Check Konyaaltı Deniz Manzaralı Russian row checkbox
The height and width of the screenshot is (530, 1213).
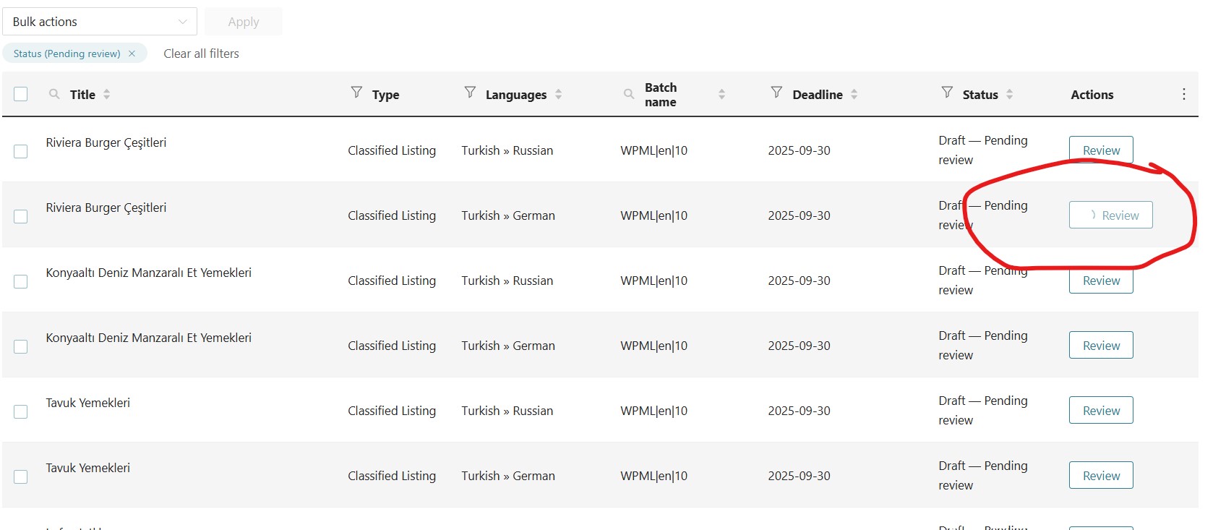(x=21, y=281)
